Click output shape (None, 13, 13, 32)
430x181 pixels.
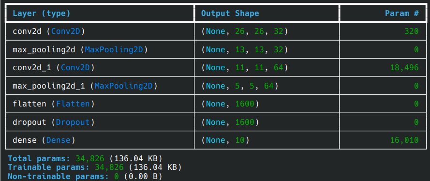(245, 50)
